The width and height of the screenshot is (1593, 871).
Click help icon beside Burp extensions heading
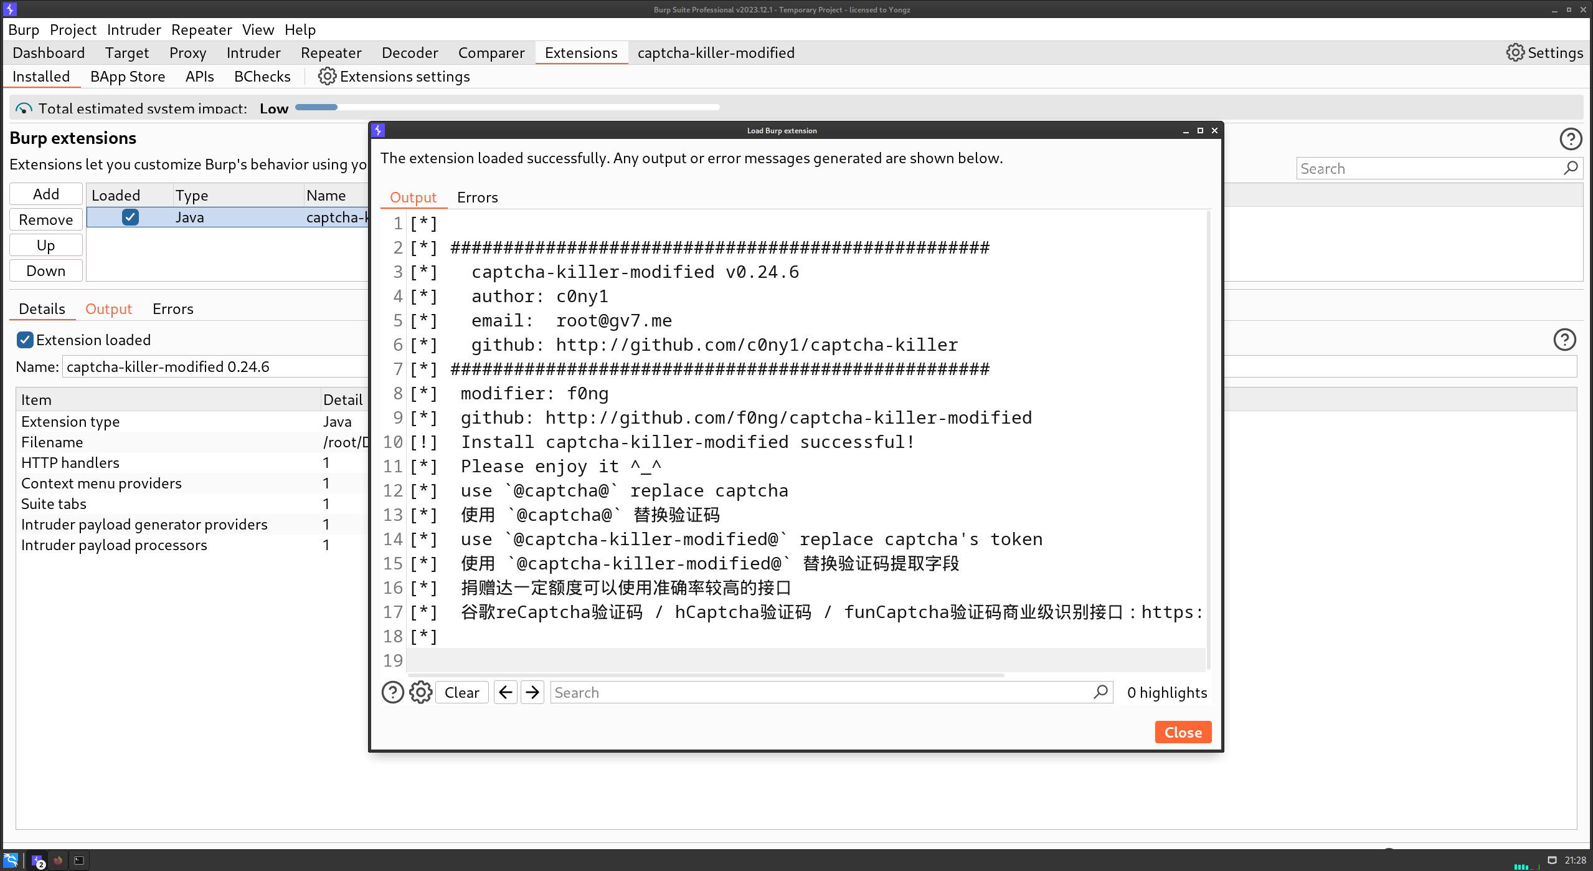[x=1571, y=139]
